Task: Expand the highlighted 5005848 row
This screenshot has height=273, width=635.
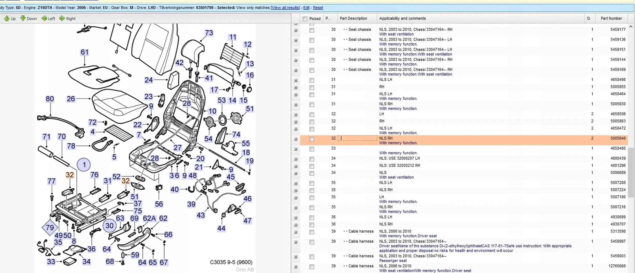Action: coord(296,139)
